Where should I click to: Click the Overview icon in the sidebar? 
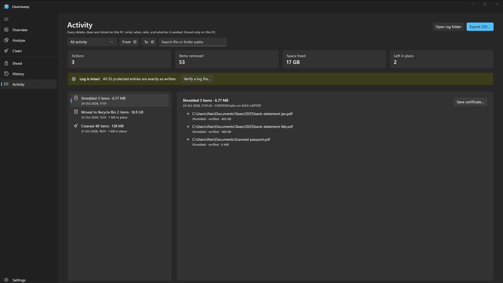(x=6, y=30)
